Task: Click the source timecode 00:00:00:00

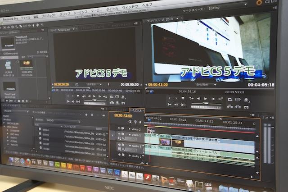Action: (x=62, y=84)
